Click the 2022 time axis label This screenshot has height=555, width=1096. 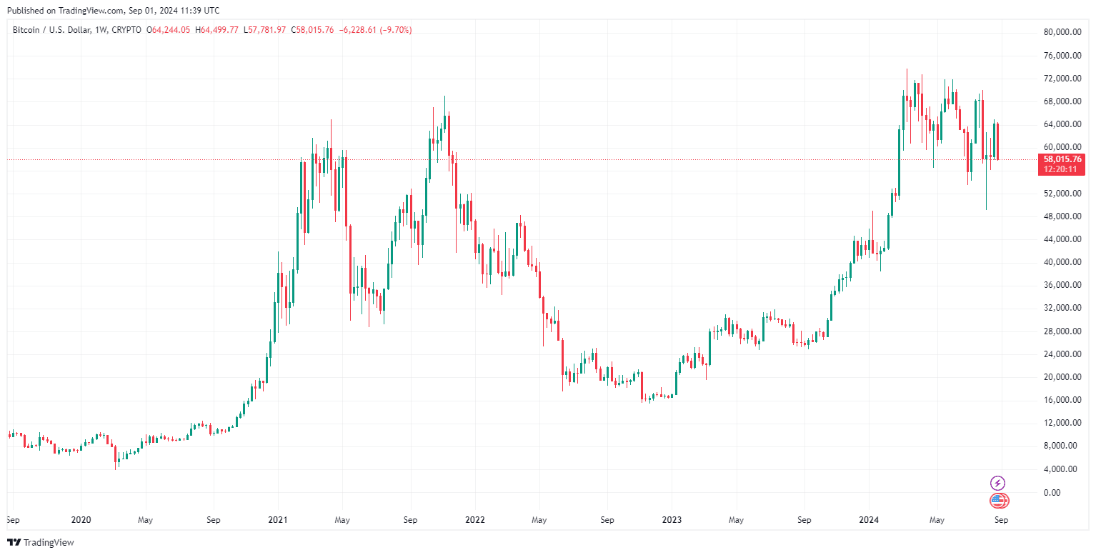click(x=474, y=520)
